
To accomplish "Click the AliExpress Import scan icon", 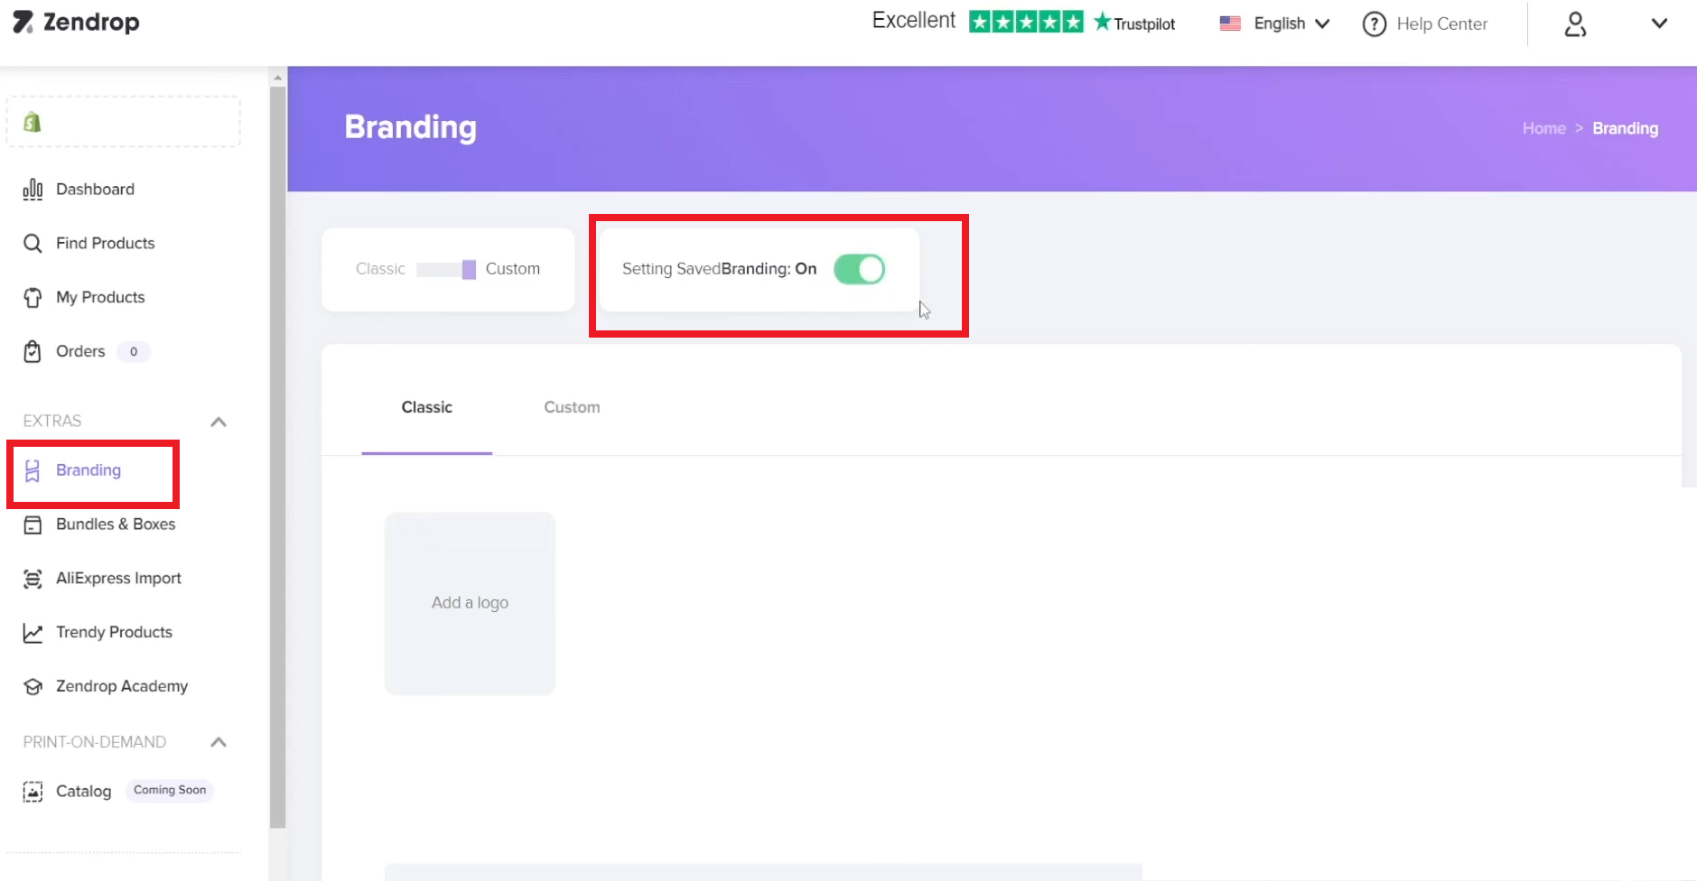I will click(x=33, y=579).
